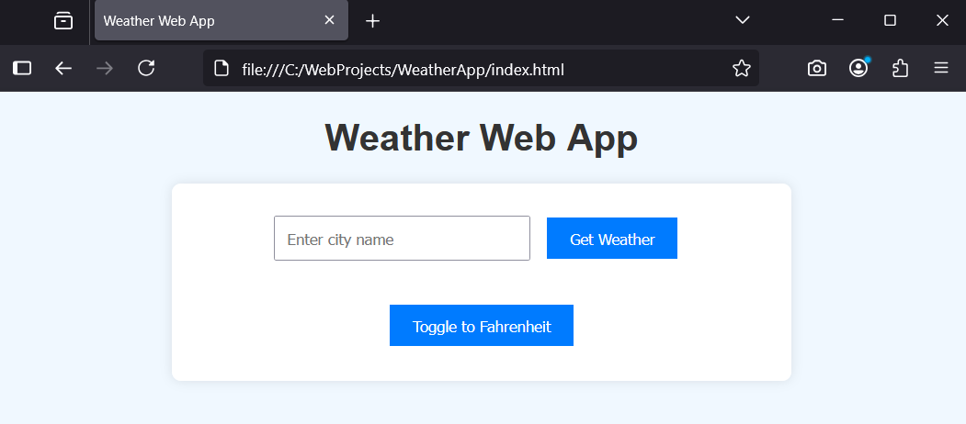Open the Extensions puzzle piece panel
The height and width of the screenshot is (424, 966).
(900, 68)
